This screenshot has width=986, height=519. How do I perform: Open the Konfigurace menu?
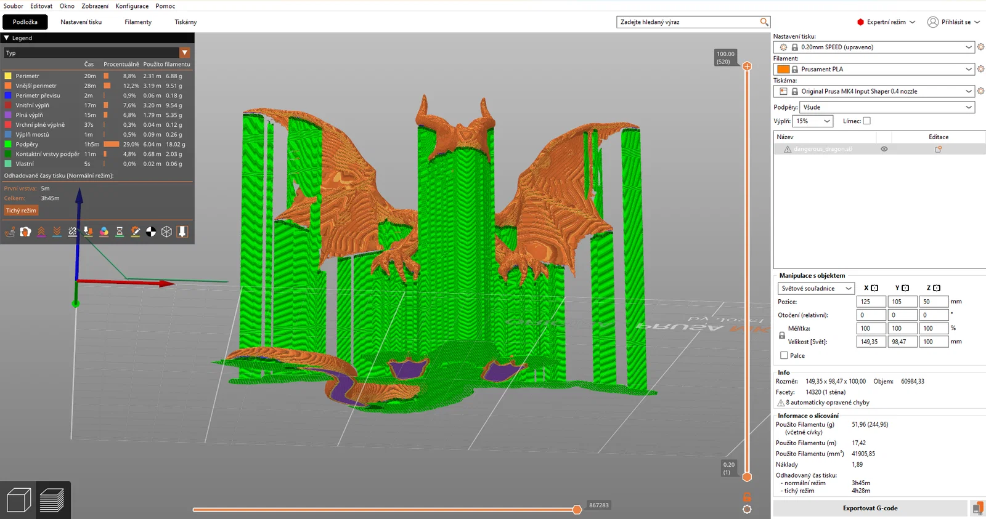tap(132, 6)
